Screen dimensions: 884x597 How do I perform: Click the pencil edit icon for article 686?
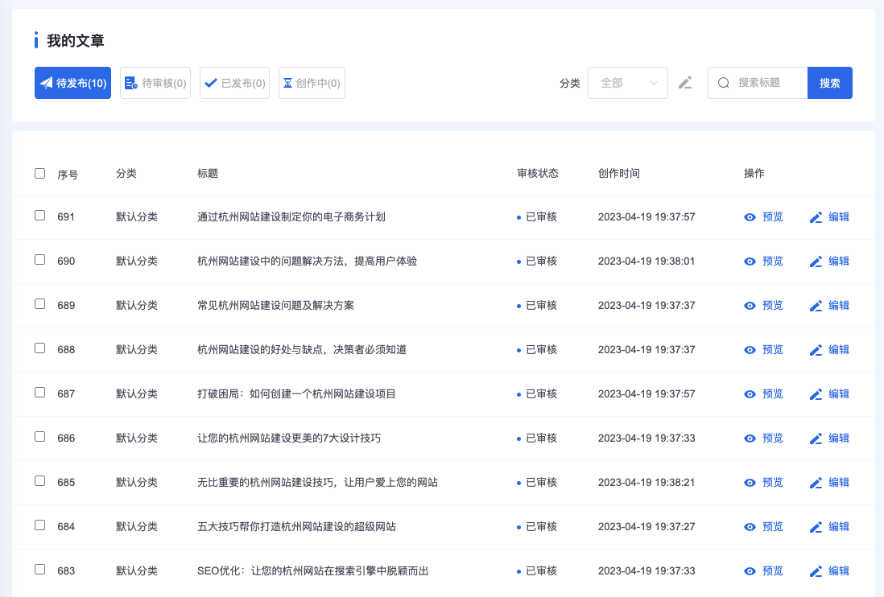pyautogui.click(x=816, y=438)
